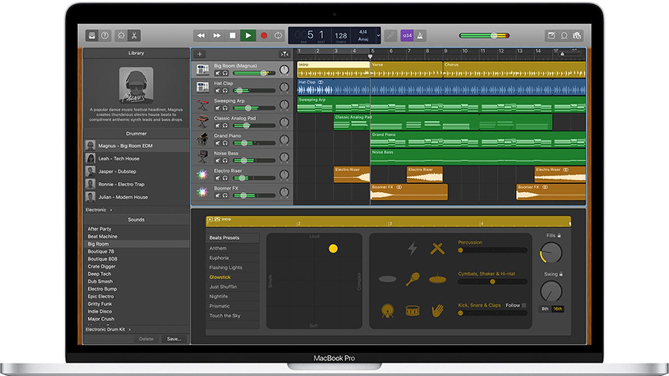Toggle the Library button in toolbar
The image size is (669, 376).
[x=92, y=36]
